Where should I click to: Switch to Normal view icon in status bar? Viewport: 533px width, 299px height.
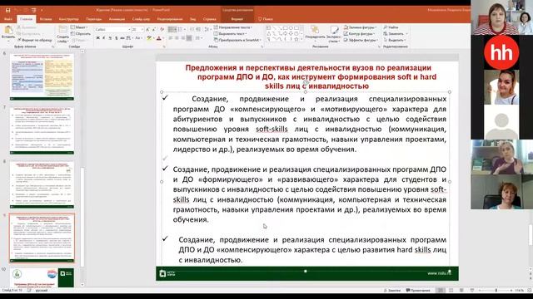441,291
